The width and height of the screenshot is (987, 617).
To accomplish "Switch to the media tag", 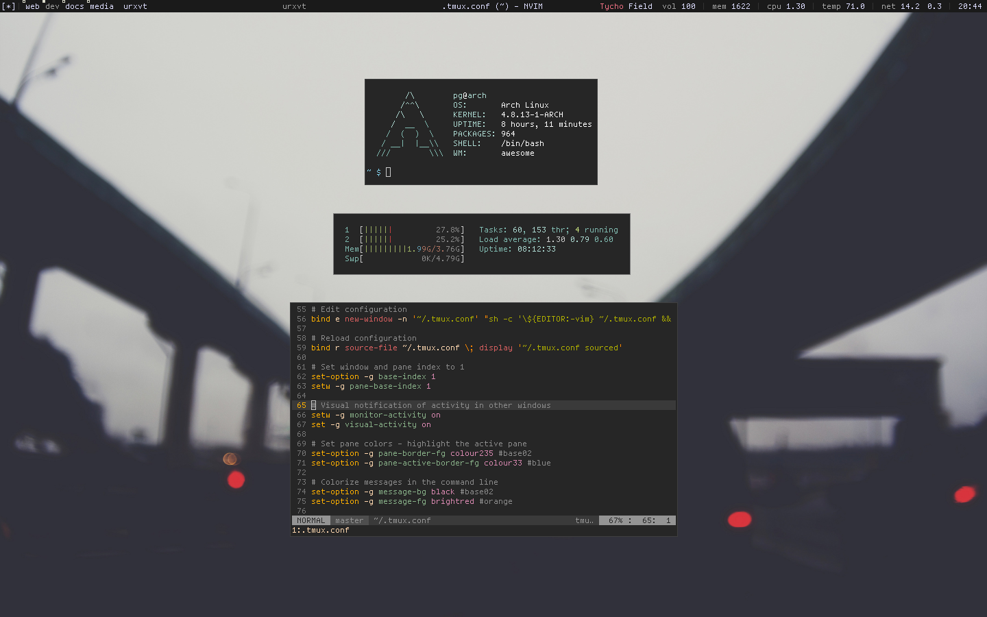I will coord(101,6).
